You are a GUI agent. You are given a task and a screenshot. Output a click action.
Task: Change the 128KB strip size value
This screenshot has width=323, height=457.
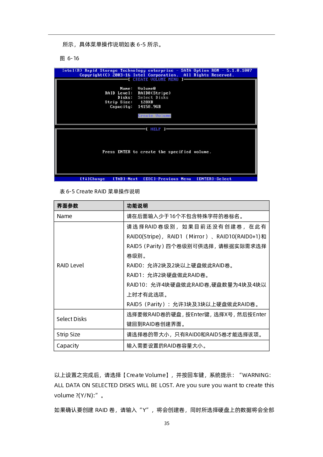click(x=147, y=102)
